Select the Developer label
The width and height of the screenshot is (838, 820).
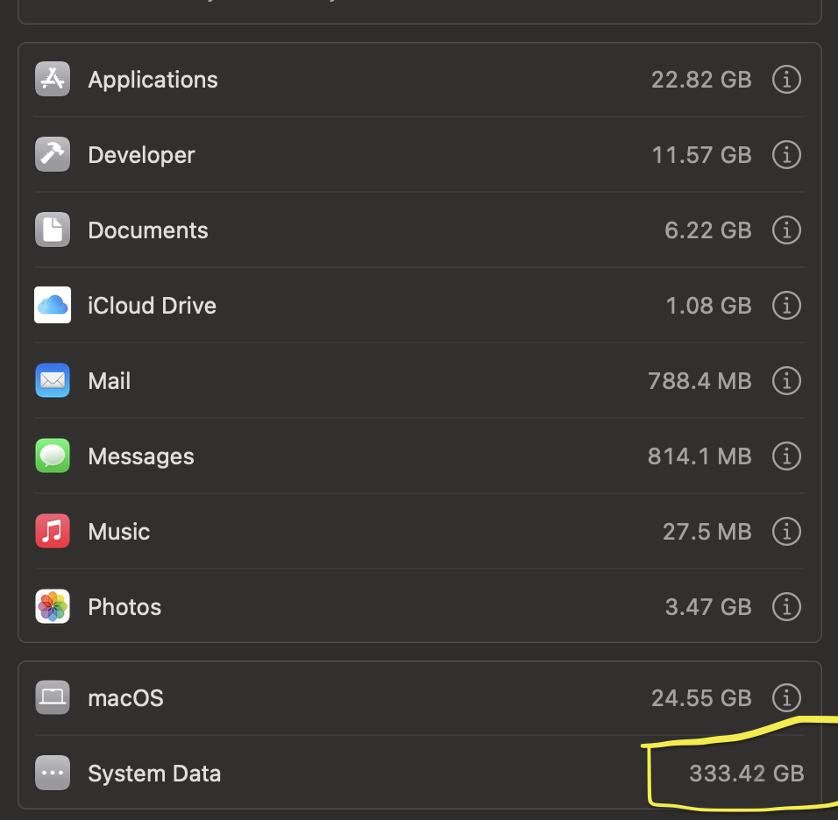142,155
